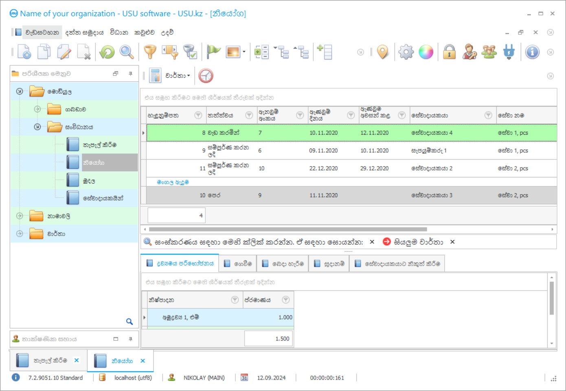Viewport: 566px width, 391px height.
Task: Select මුදල tree item
Action: click(x=89, y=180)
